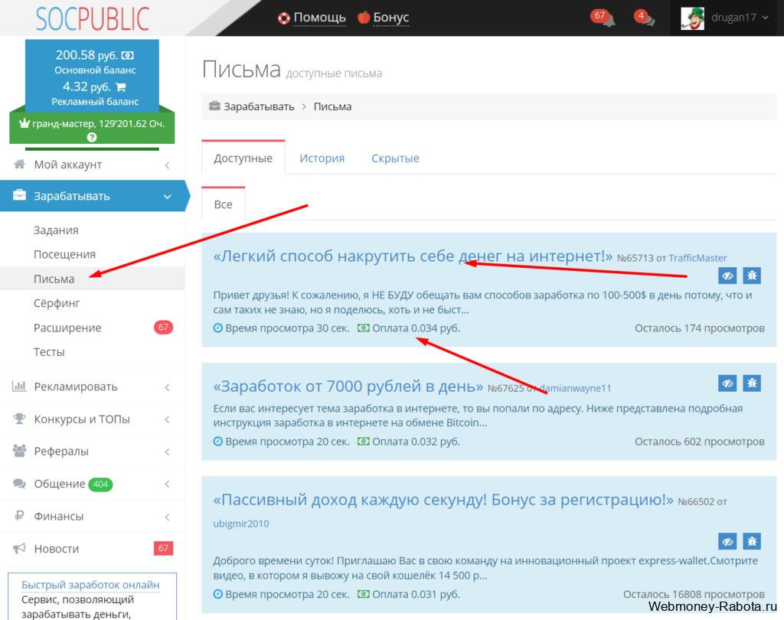Expand the Мой аккаунт menu chevron
This screenshot has height=620, width=784.
coord(168,165)
